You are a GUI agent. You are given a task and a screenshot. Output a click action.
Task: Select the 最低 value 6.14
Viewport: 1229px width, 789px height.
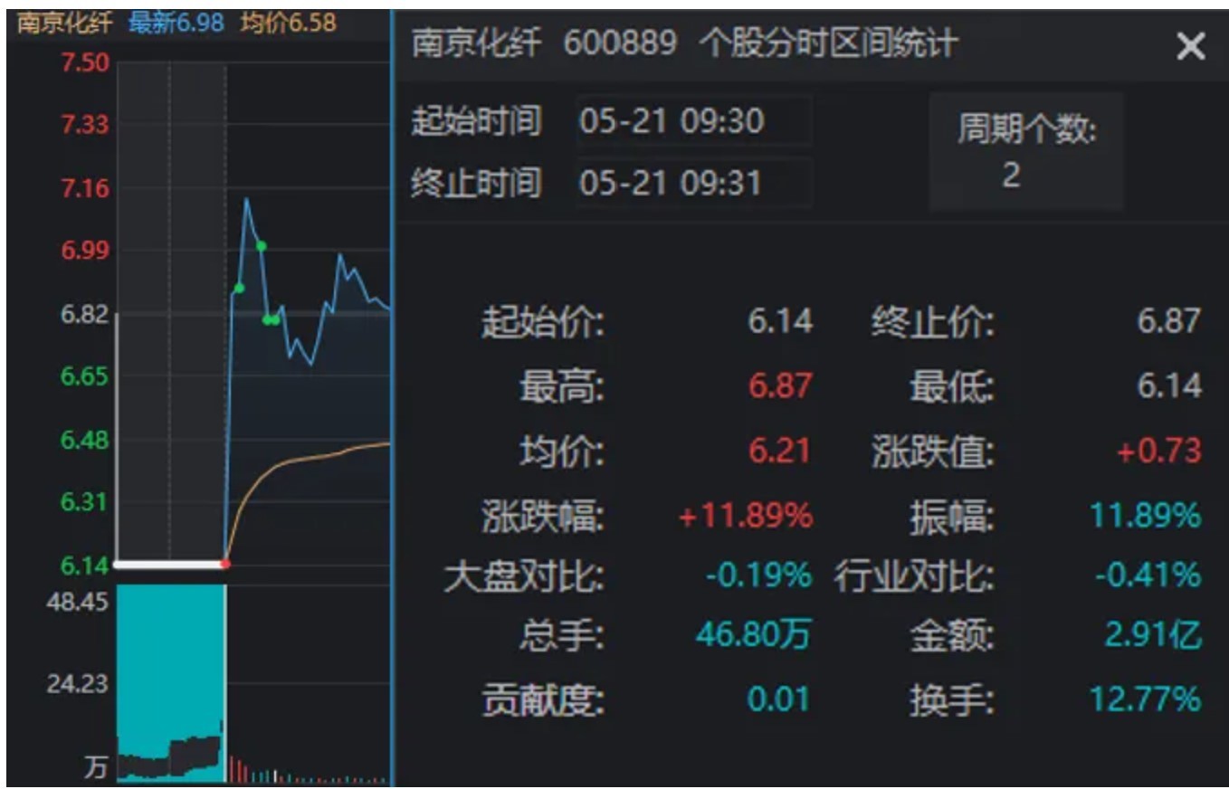[x=1169, y=386]
